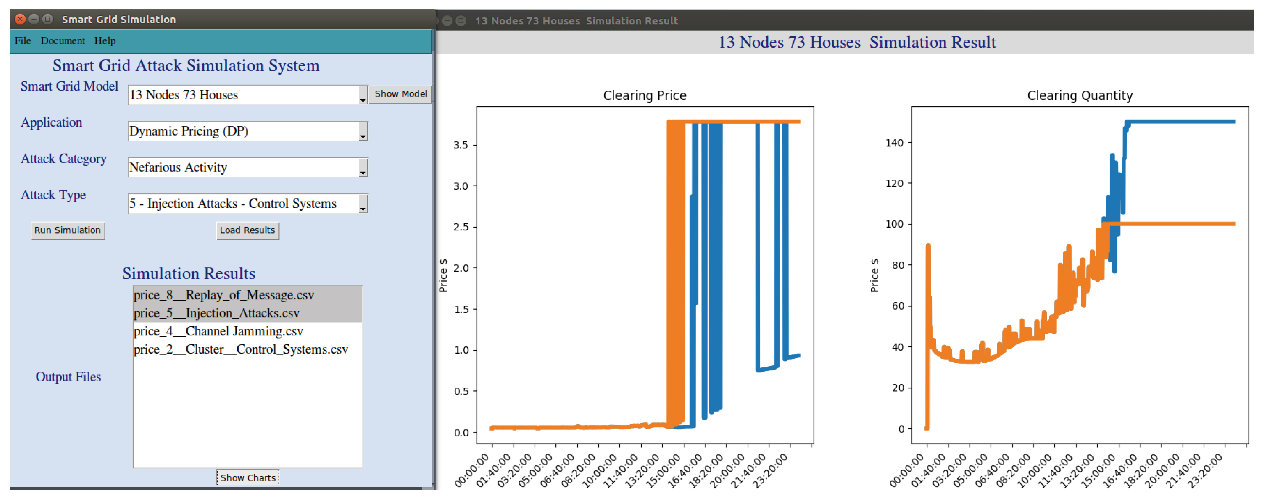This screenshot has width=1264, height=498.
Task: Expand the Attack Category dropdown arrow
Action: click(363, 168)
